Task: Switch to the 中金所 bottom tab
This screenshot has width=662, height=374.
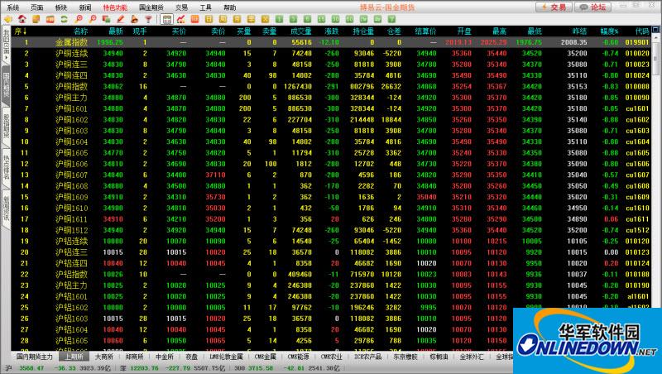Action: coord(165,357)
